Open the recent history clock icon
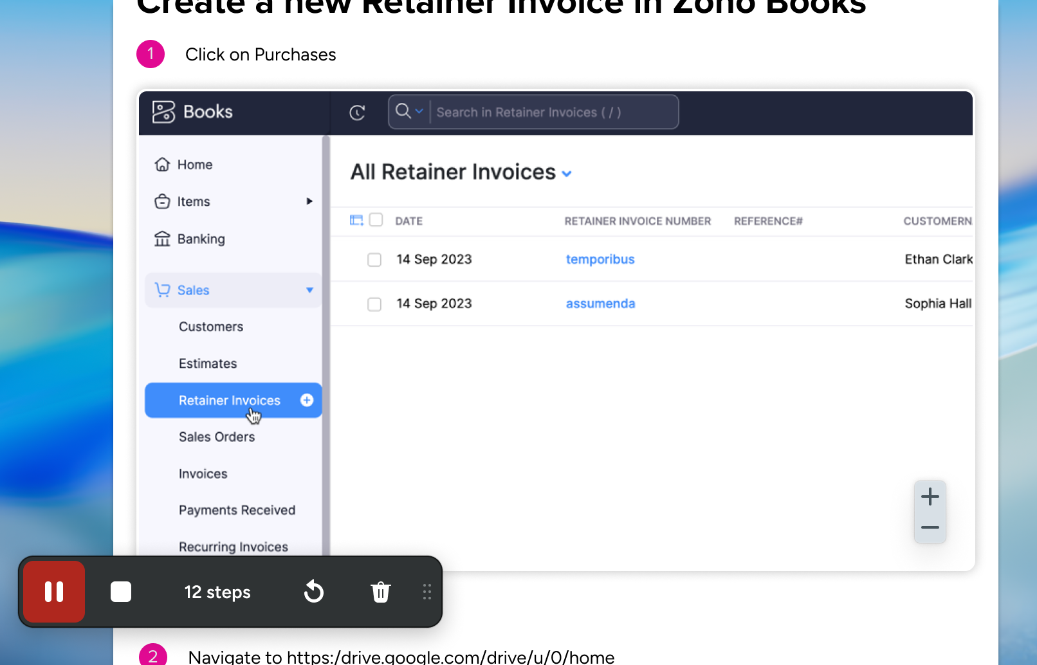Image resolution: width=1037 pixels, height=665 pixels. coord(357,113)
